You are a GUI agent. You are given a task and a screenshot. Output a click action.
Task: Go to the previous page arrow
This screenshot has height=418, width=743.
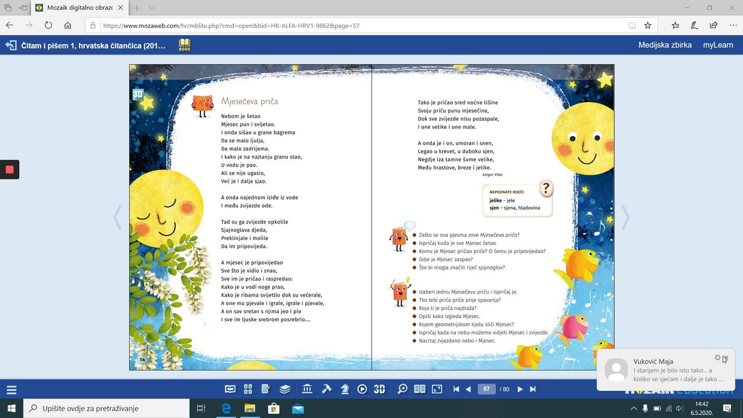pos(468,389)
